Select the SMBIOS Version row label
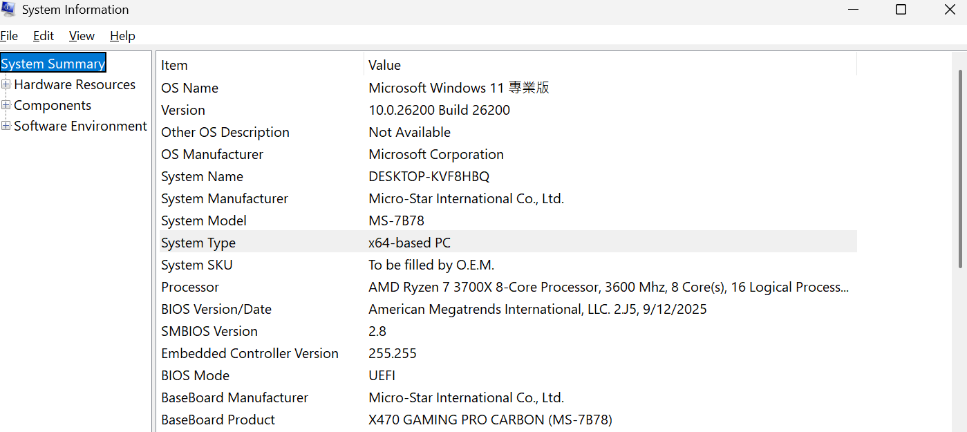The width and height of the screenshot is (967, 432). point(209,331)
